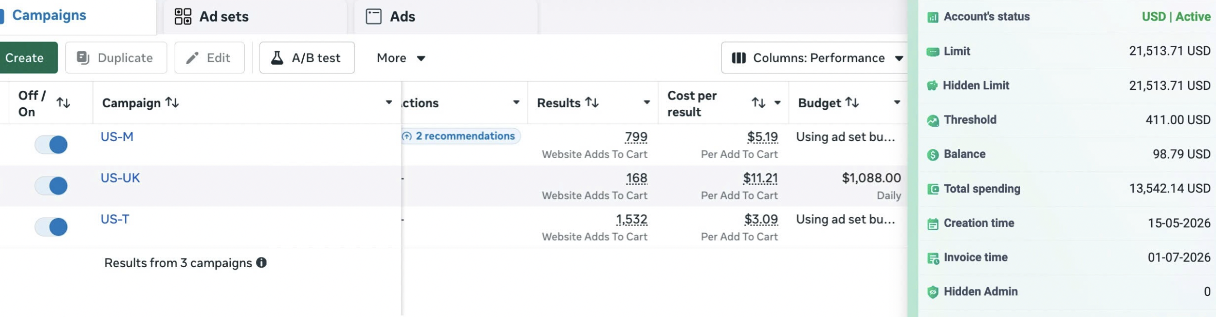Expand the More dropdown menu

tap(401, 58)
